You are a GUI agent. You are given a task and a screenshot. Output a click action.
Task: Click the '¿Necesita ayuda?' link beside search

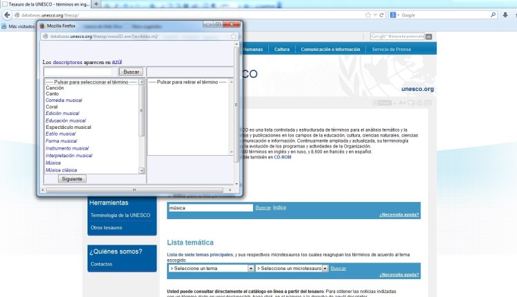pos(398,215)
